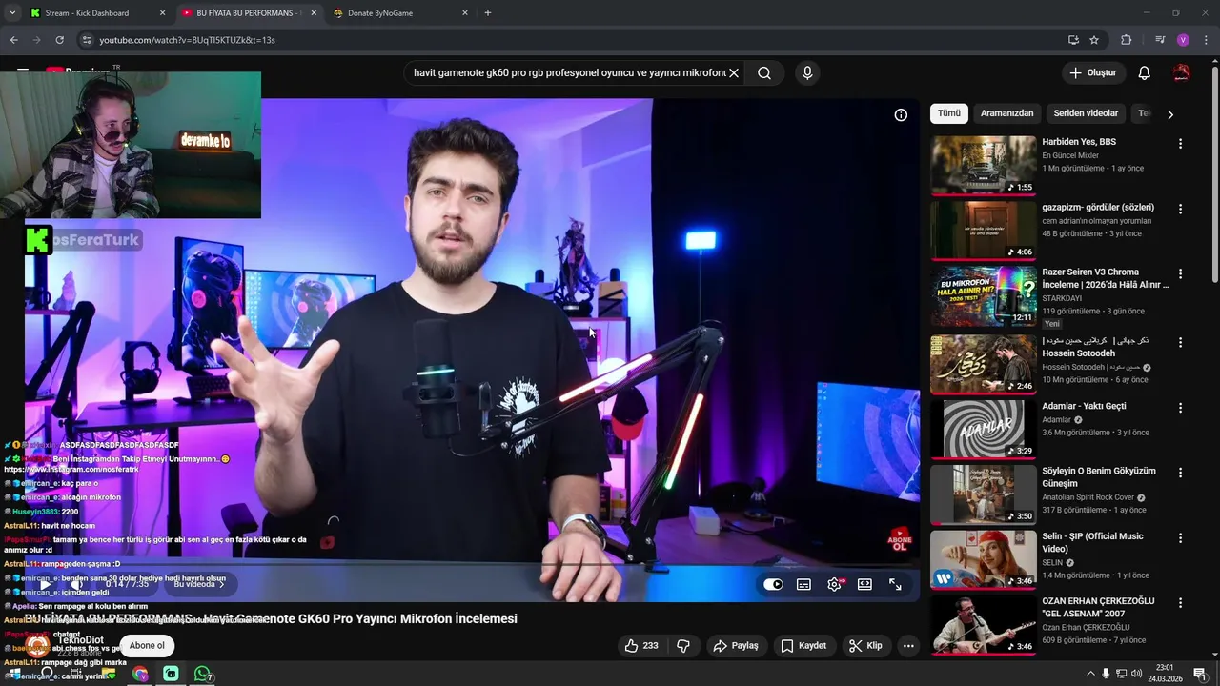
Task: Open a new Chrome tab
Action: [488, 13]
